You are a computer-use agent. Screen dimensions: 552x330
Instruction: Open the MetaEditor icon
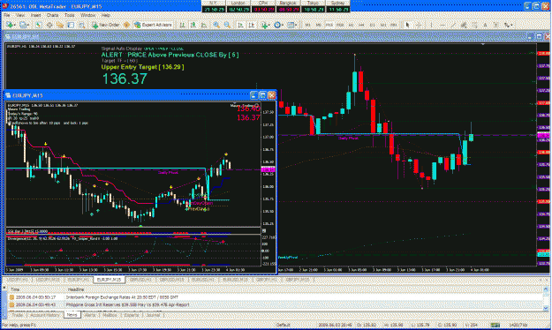pos(126,25)
